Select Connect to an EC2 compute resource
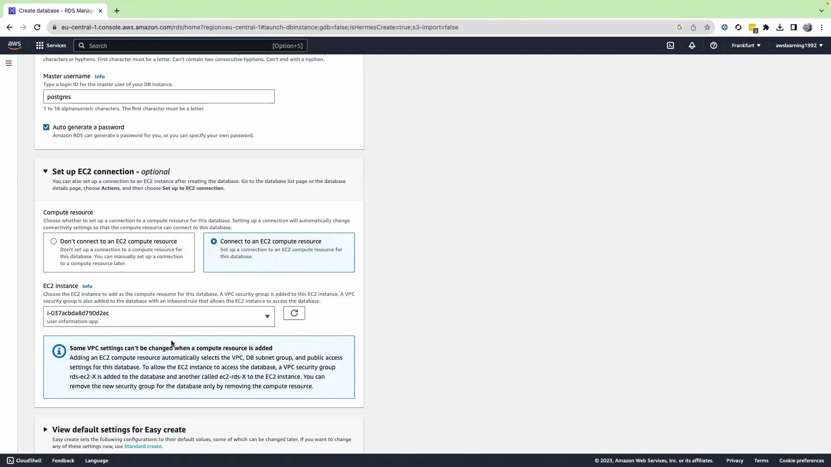 pos(213,241)
